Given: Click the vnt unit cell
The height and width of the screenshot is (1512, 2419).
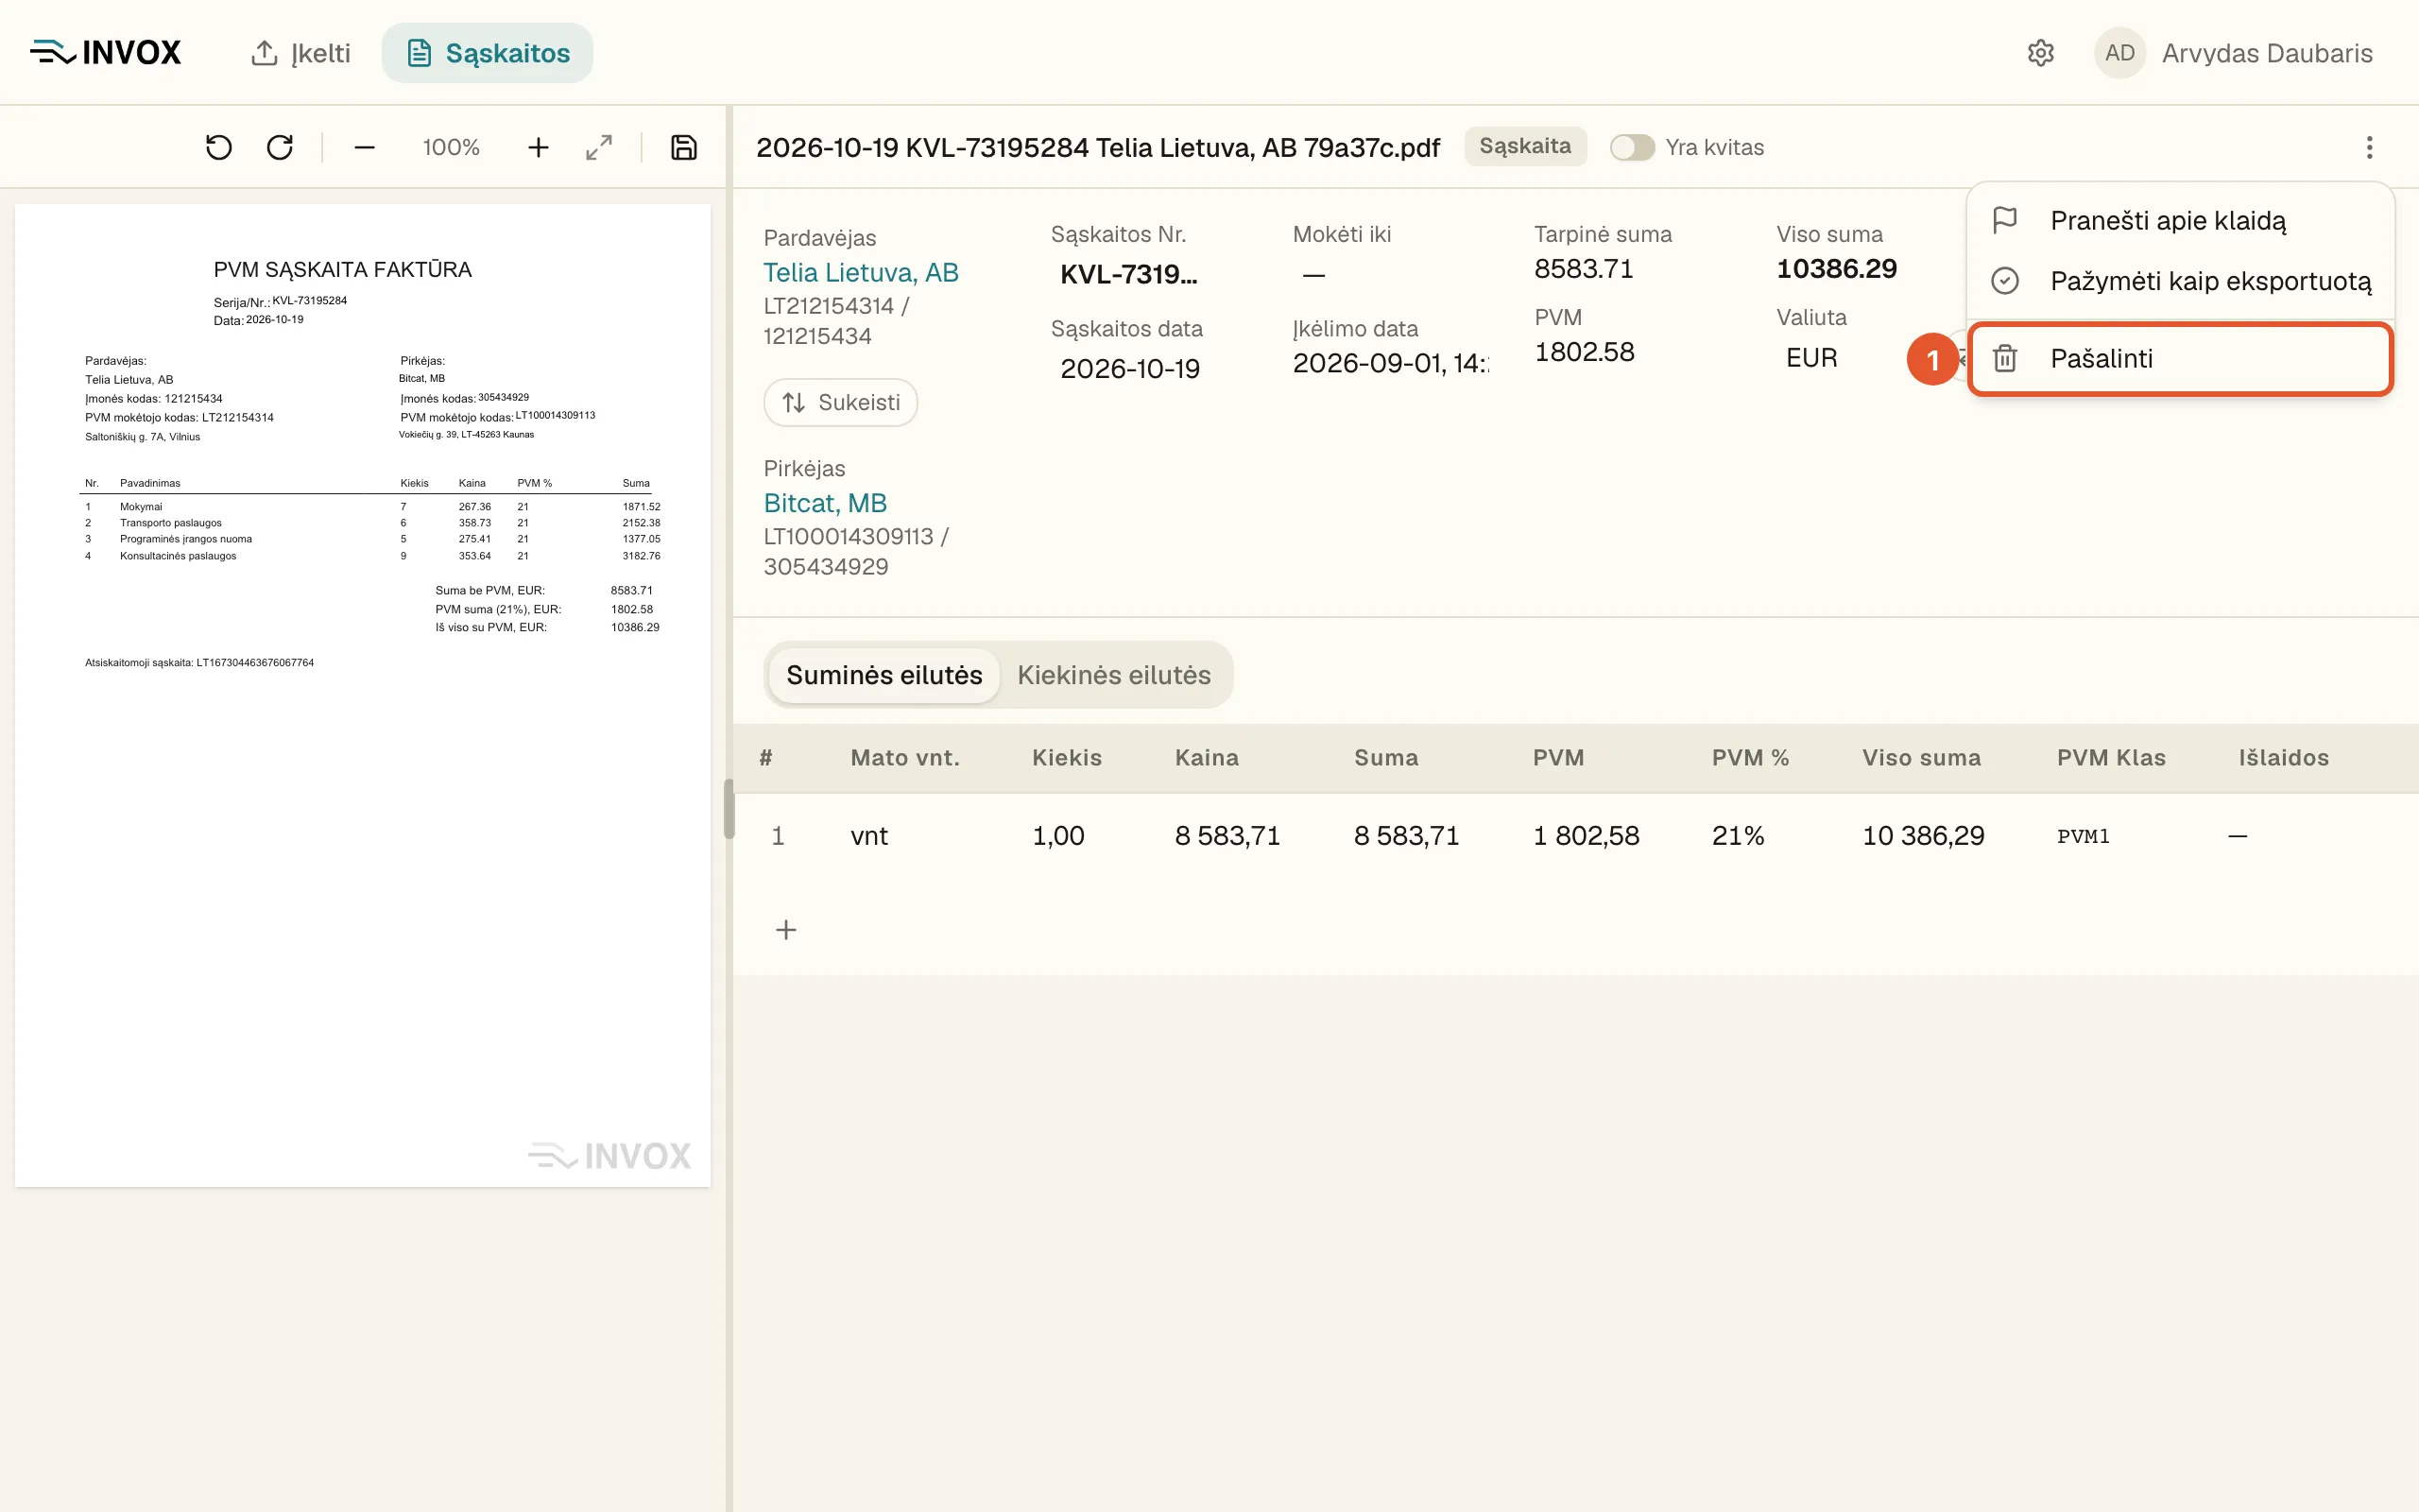Looking at the screenshot, I should coord(868,836).
